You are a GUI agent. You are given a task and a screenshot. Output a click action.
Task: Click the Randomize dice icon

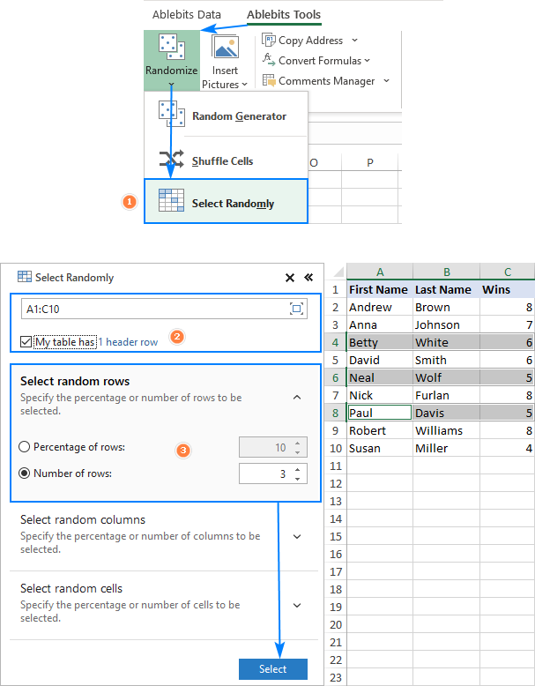click(x=172, y=48)
